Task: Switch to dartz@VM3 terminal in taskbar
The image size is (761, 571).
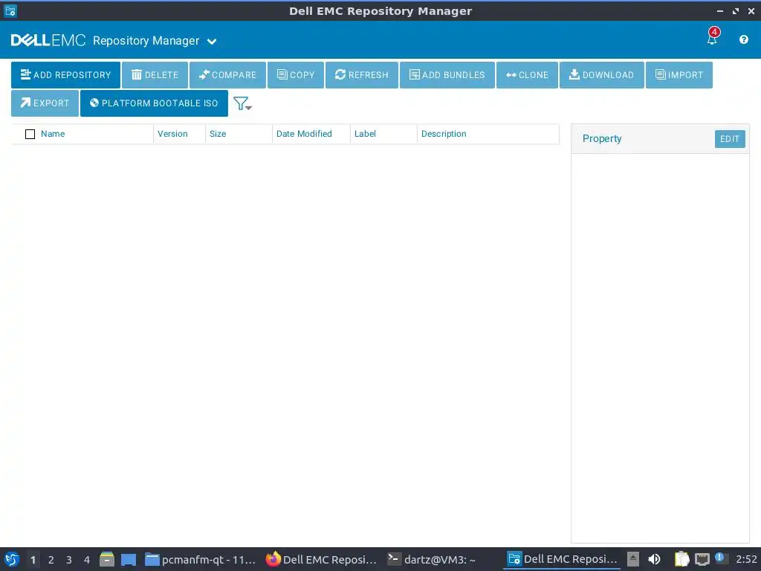Action: click(431, 559)
